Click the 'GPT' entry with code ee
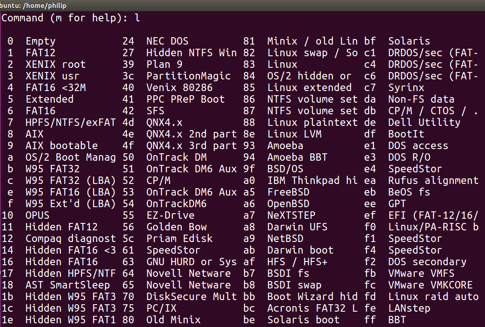 (397, 204)
